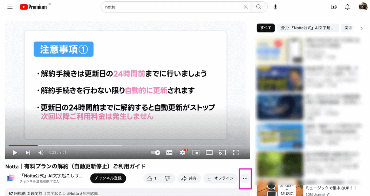Start voice search with microphone

tap(275, 7)
